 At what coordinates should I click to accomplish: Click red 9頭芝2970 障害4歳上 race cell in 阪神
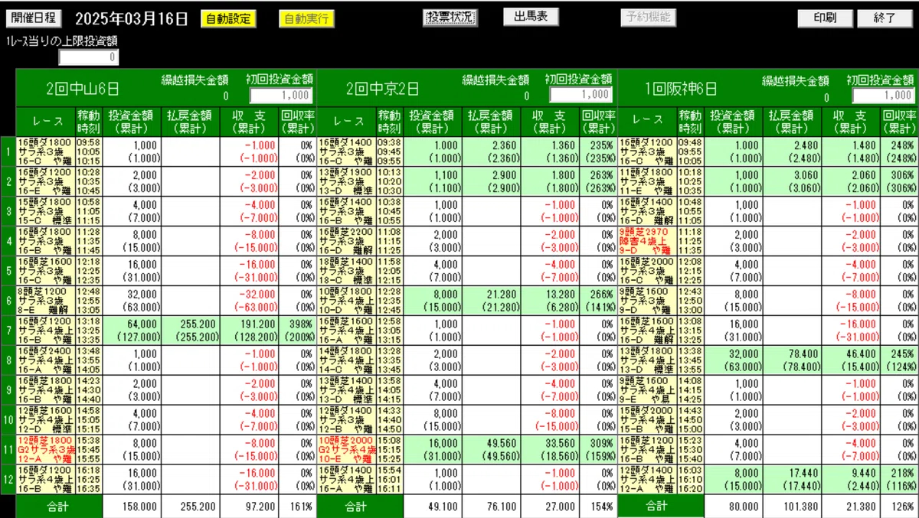(x=647, y=241)
